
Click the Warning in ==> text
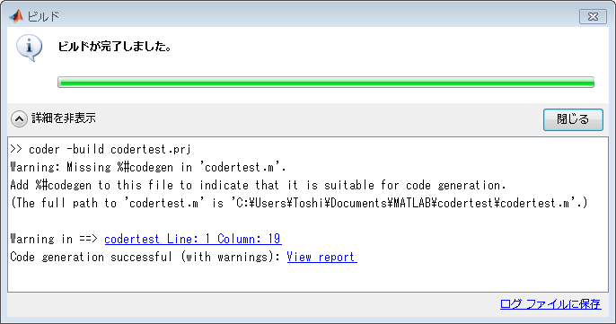54,239
